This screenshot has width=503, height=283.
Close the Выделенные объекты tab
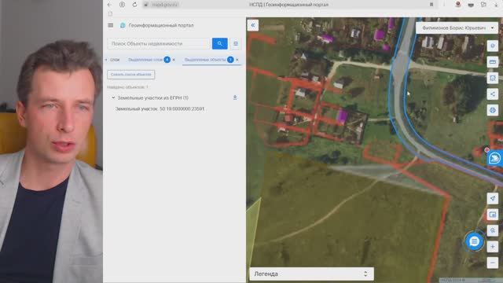pos(237,60)
